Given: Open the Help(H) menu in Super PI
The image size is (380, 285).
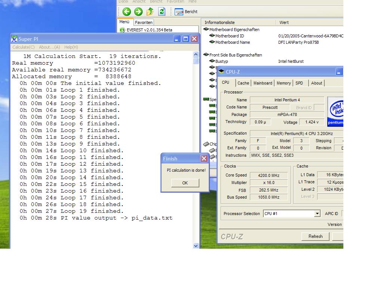Looking at the screenshot, I should (71, 47).
